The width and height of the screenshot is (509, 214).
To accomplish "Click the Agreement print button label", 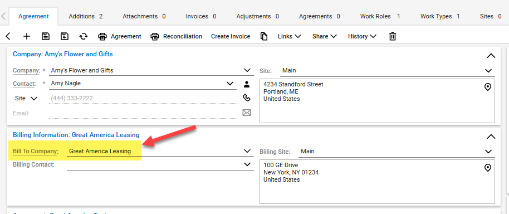I will coord(126,36).
